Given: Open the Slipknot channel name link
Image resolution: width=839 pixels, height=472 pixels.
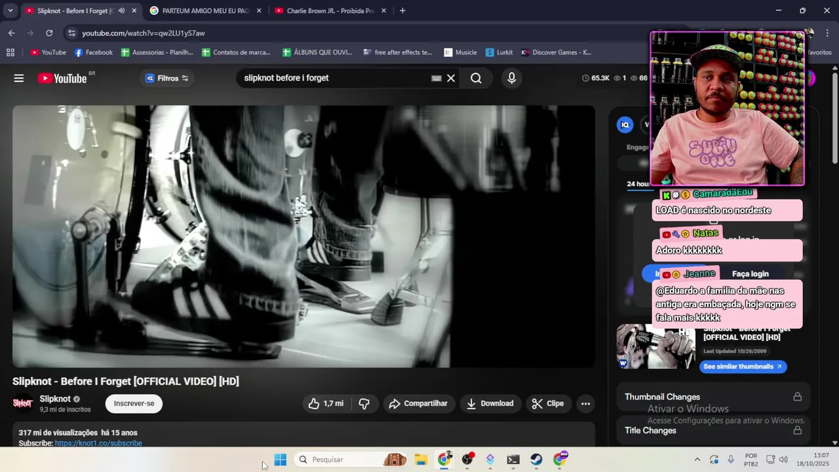Looking at the screenshot, I should click(x=55, y=399).
